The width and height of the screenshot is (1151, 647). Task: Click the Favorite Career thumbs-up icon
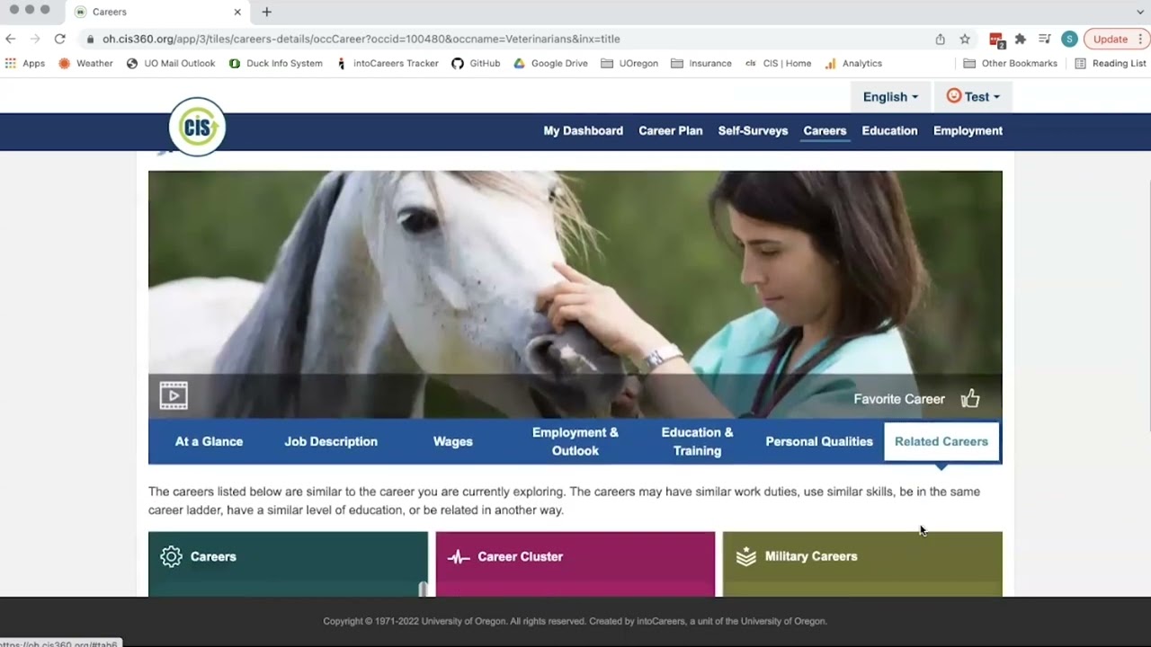[x=970, y=399]
